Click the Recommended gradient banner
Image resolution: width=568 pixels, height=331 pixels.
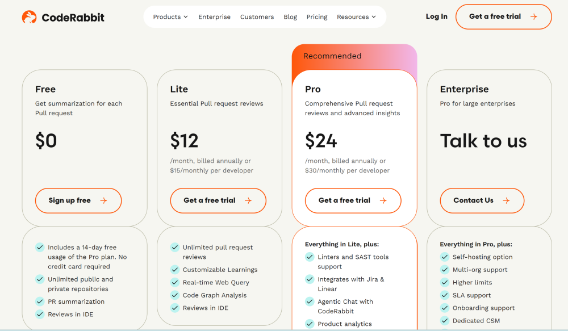(x=354, y=56)
